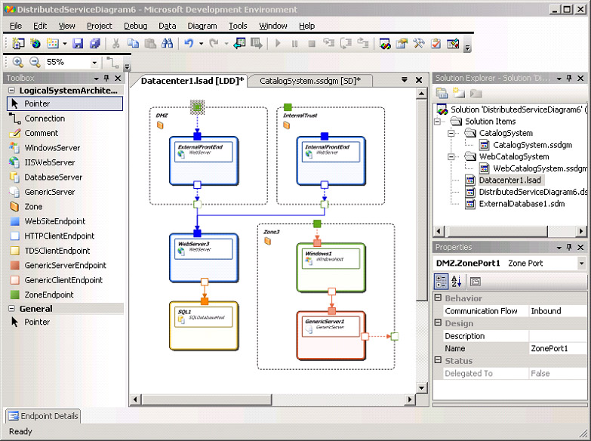This screenshot has height=441, width=591.
Task: Select the Pointer tool under LogicalSystemArchitecture
Action: [x=65, y=103]
